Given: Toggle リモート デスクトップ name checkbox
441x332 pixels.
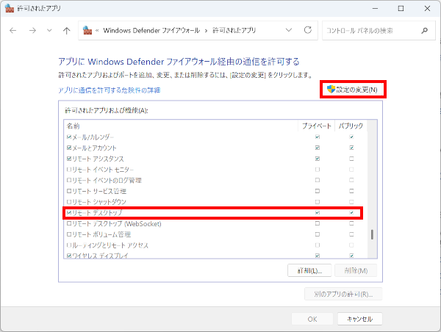Looking at the screenshot, I should [x=69, y=213].
